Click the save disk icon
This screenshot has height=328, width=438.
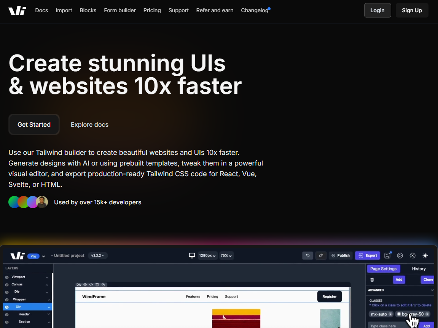(387, 255)
